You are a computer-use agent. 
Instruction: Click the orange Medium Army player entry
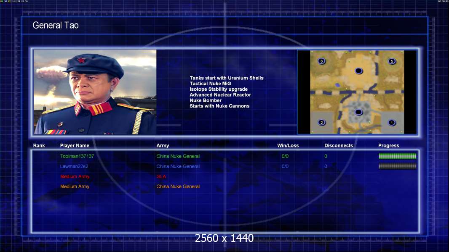click(x=75, y=186)
